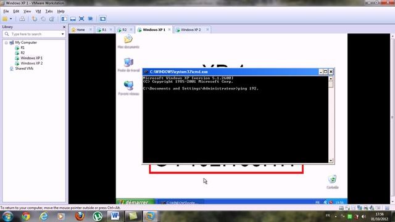Open Internet Explorer from the taskbar
Image resolution: width=395 pixels, height=222 pixels.
tap(44, 216)
